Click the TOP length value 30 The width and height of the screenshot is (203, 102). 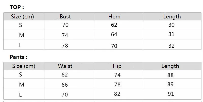point(172,25)
